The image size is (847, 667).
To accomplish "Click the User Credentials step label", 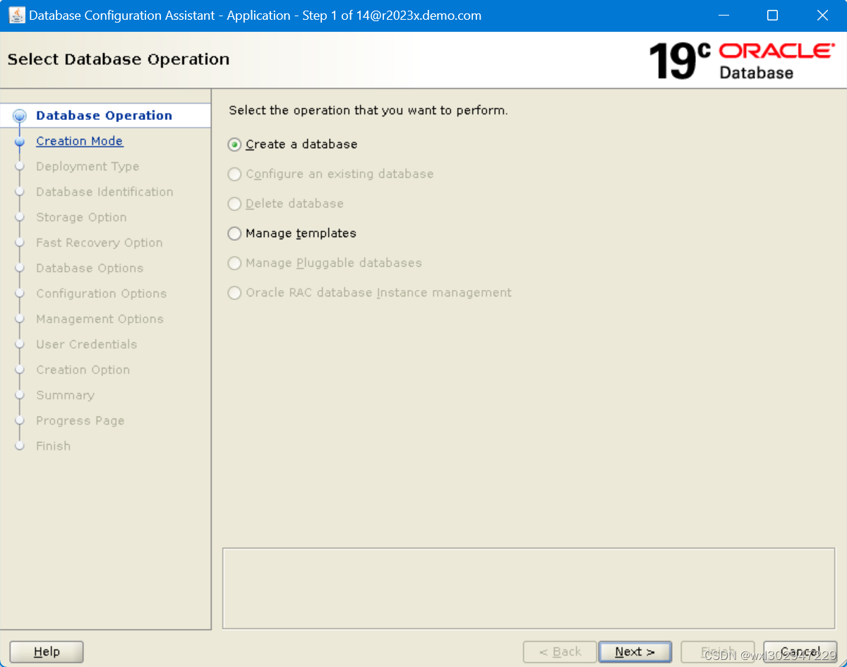I will 87,344.
